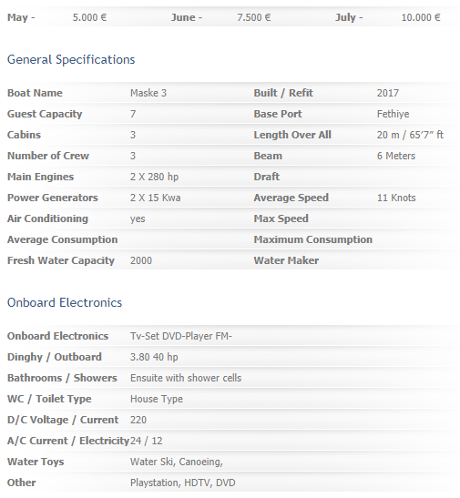The image size is (460, 498).
Task: Click the Ensuite with shower cells text
Action: click(186, 378)
